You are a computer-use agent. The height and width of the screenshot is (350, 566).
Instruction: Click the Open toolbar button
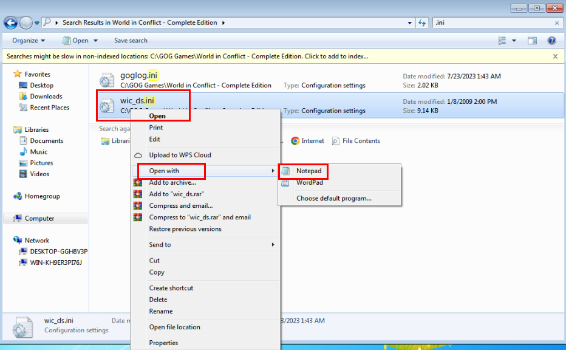[75, 41]
